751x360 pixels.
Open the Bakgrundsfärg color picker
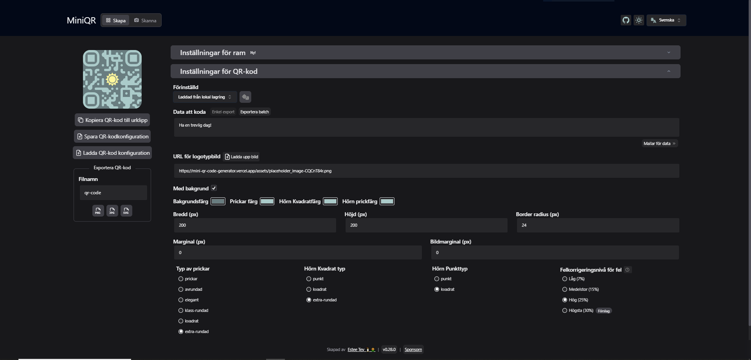pyautogui.click(x=218, y=201)
